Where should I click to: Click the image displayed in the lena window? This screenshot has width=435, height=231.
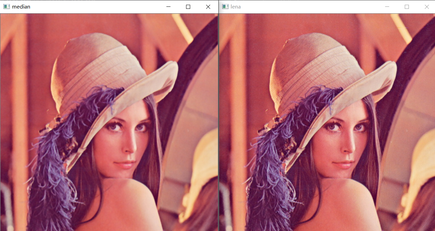(327, 122)
